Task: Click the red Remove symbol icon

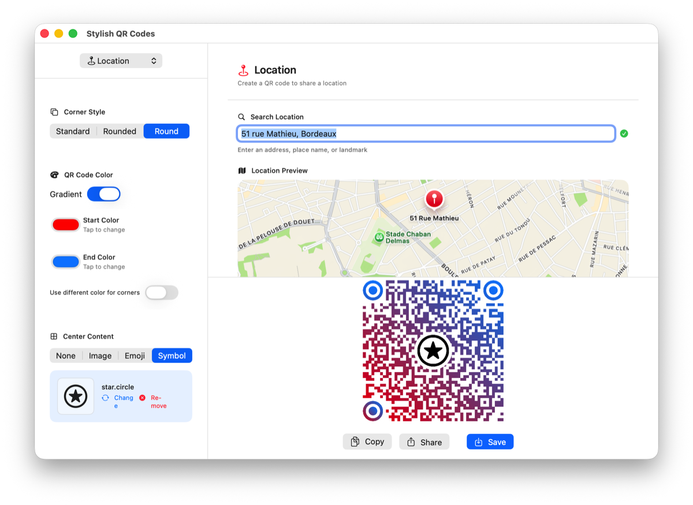Action: 143,398
